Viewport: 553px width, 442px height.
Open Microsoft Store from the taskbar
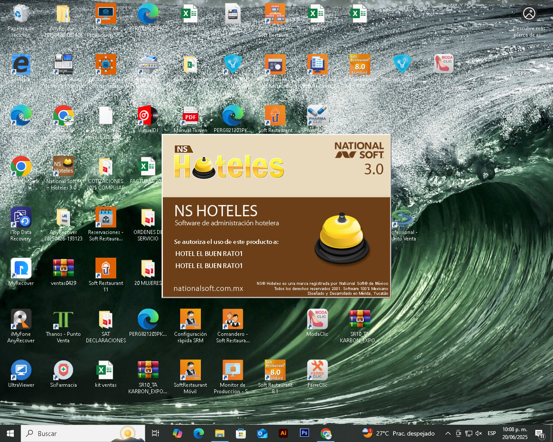[241, 433]
